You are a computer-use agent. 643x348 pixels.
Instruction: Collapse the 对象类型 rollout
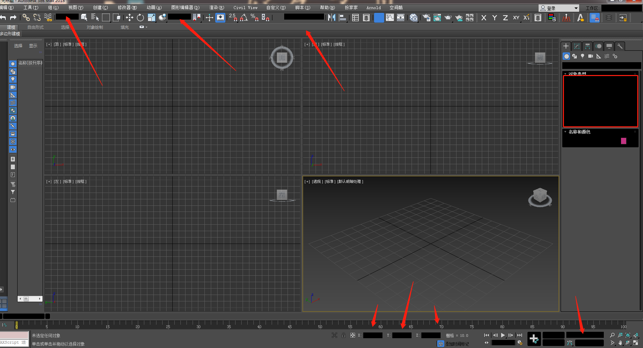[577, 73]
